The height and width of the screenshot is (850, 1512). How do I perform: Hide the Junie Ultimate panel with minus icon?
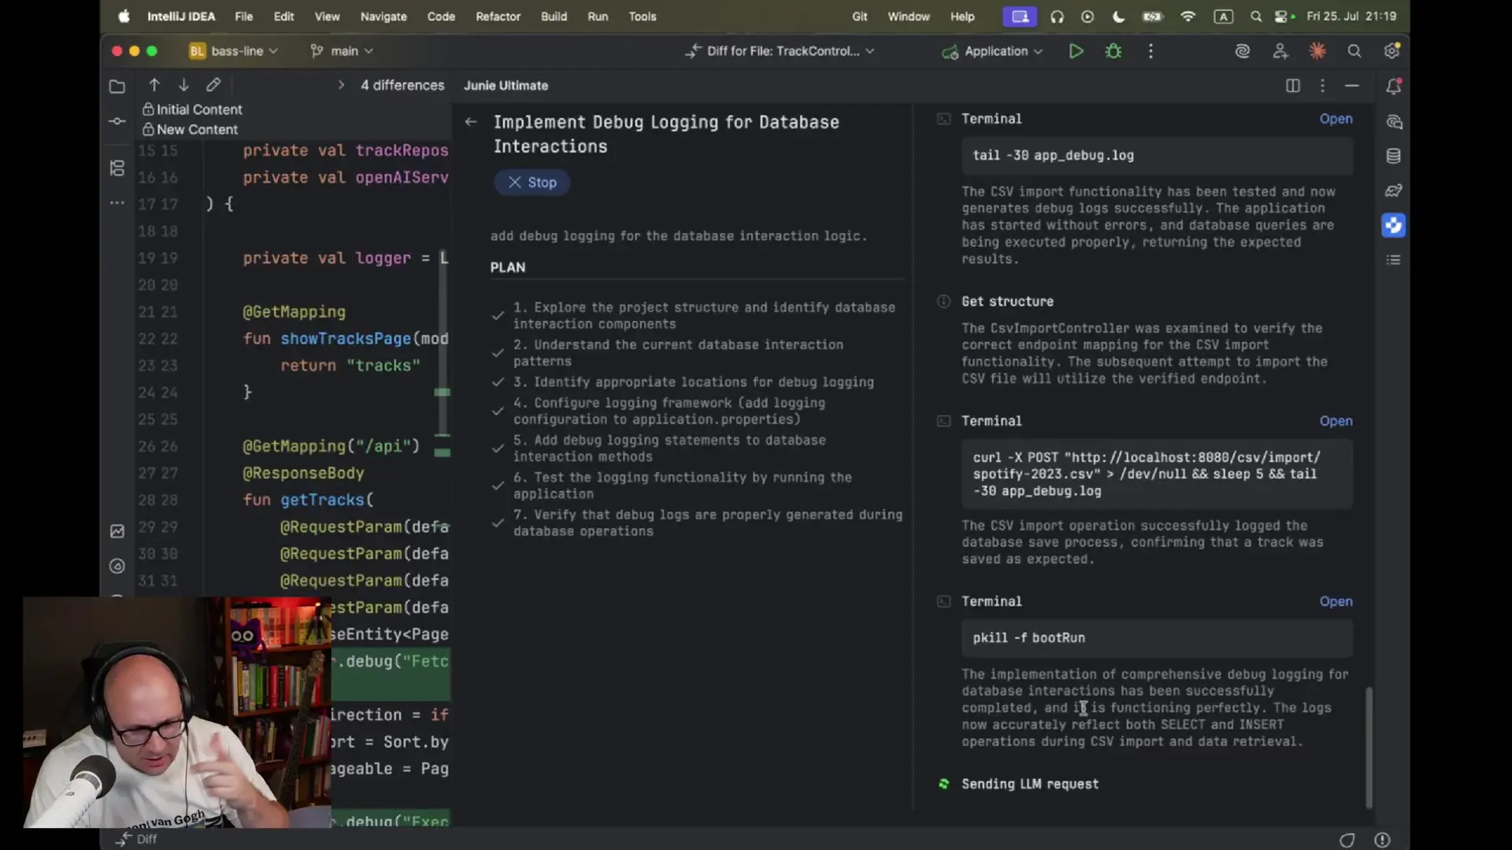(x=1352, y=86)
